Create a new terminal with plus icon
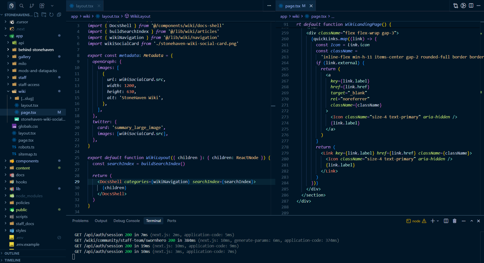 433,221
